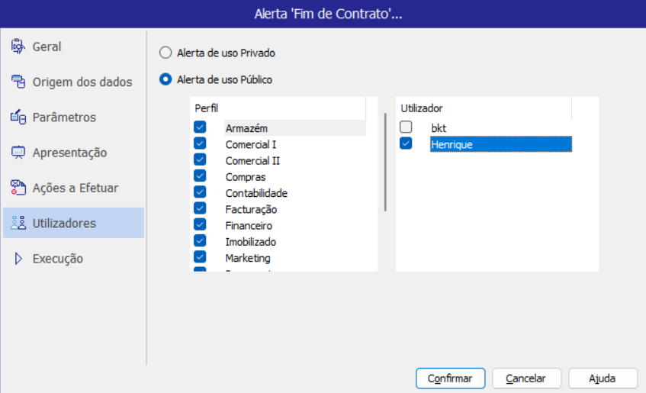The image size is (646, 393).
Task: Uncheck the Henrique user checkbox
Action: click(406, 143)
